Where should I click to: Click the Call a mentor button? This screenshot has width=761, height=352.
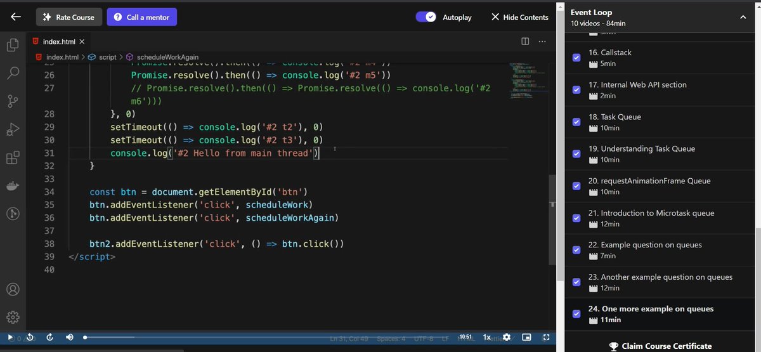pos(142,17)
